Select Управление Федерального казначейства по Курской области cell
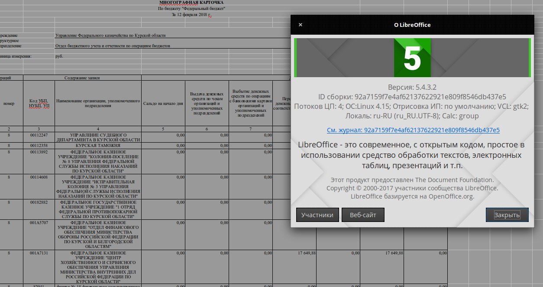Image resolution: width=543 pixels, height=287 pixels. (x=110, y=36)
